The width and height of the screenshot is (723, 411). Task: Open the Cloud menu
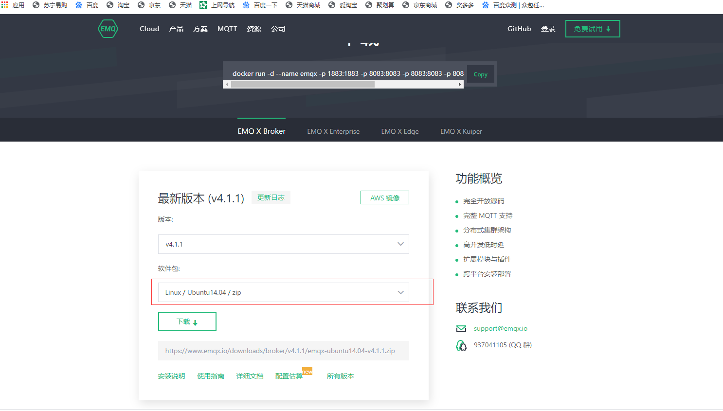coord(149,29)
